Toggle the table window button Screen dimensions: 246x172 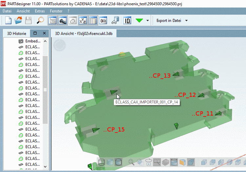pos(93,20)
